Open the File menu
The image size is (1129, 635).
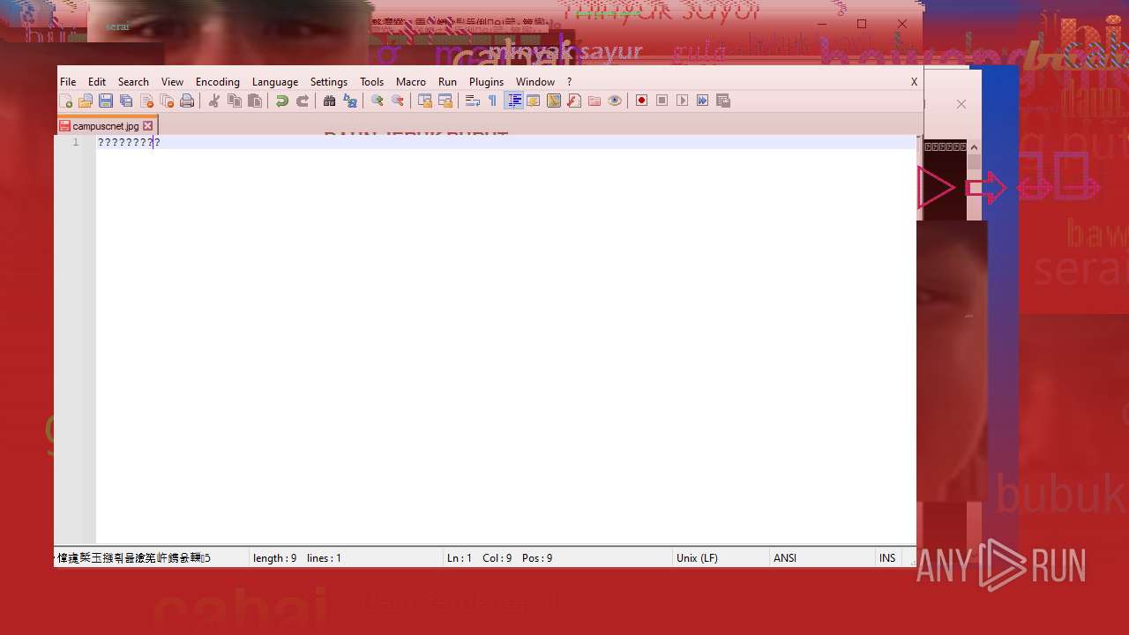pyautogui.click(x=68, y=81)
